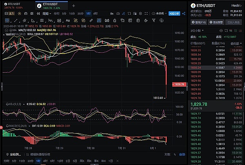Click the K线分析 button in toolbar

point(174,13)
